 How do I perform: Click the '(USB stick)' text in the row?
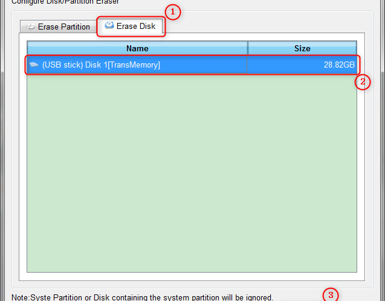63,65
